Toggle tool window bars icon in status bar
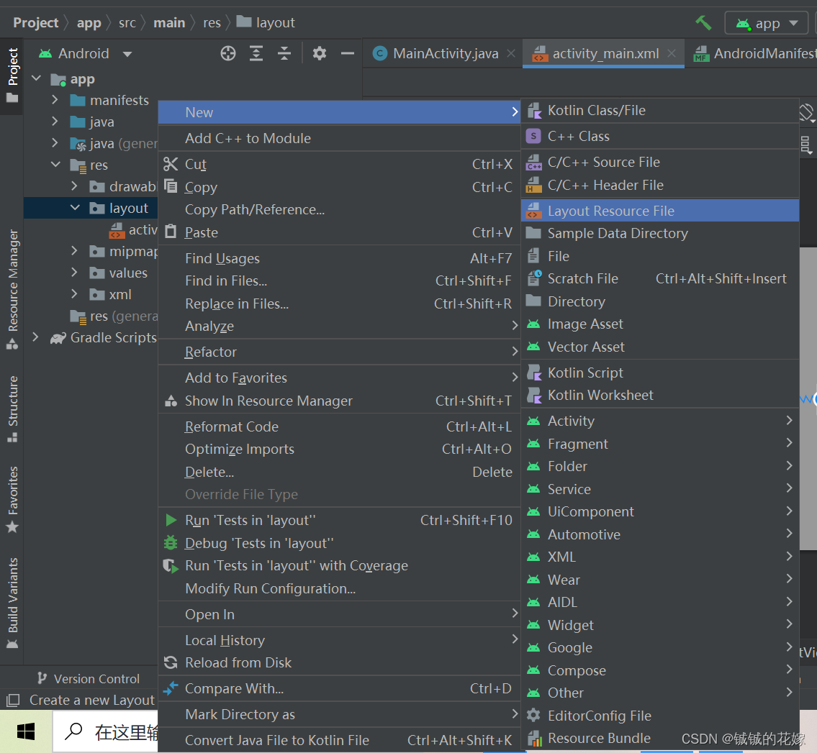 point(12,700)
